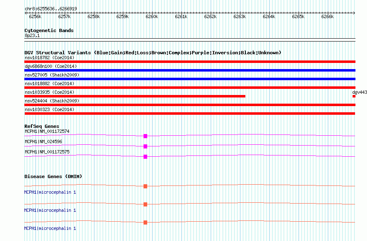Click the 6257k ruler position label

pyautogui.click(x=64, y=16)
